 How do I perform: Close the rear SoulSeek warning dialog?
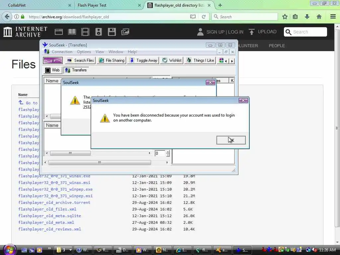210,83
